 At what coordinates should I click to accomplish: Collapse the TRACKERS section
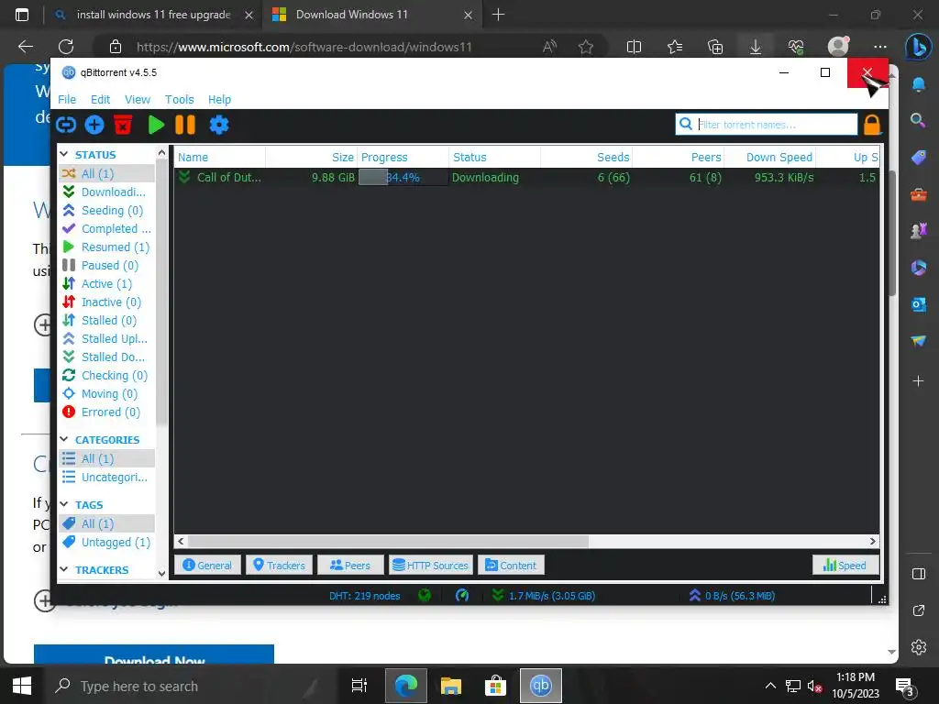point(64,570)
